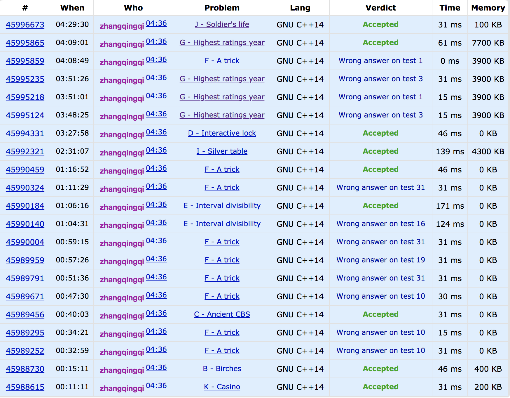View submission 45990184

25,206
